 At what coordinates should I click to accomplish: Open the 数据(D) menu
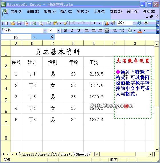[x=116, y=11]
